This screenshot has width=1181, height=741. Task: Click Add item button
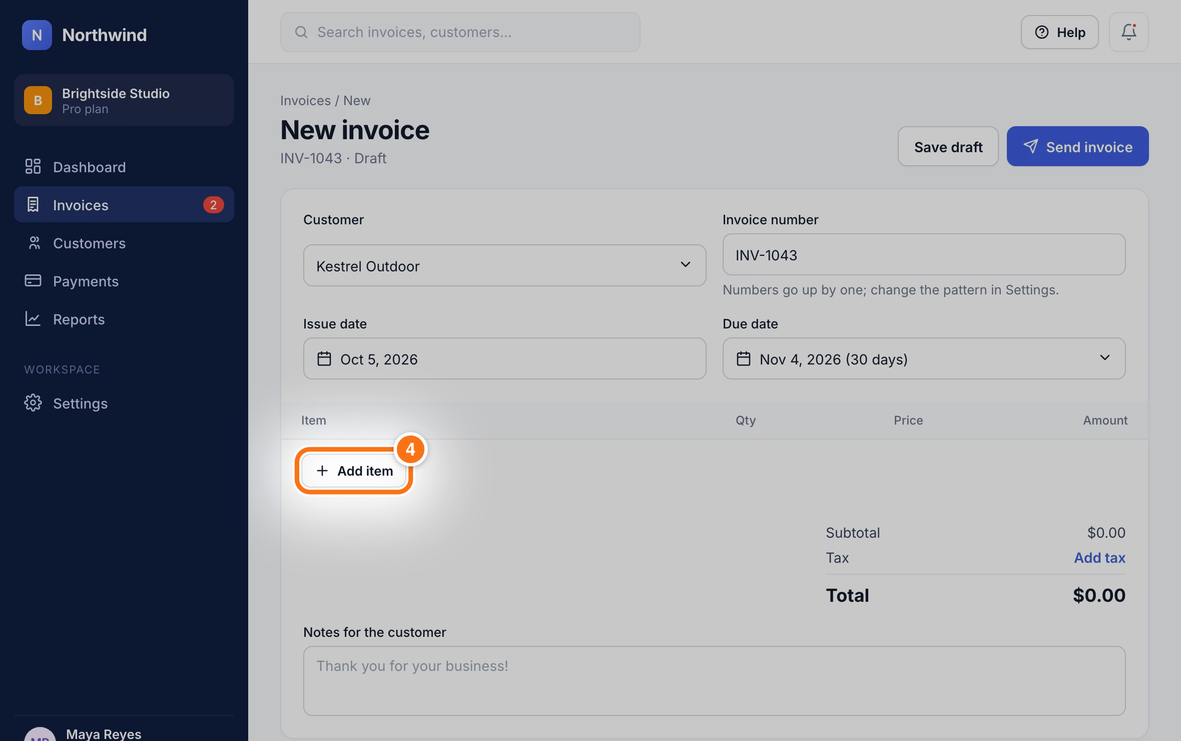click(354, 471)
